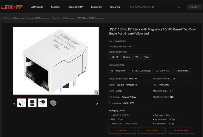Click the Compatible Brands: LINK-PP spec value

coord(133,78)
